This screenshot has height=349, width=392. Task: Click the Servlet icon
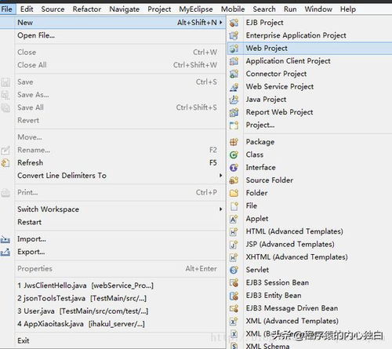pos(234,270)
